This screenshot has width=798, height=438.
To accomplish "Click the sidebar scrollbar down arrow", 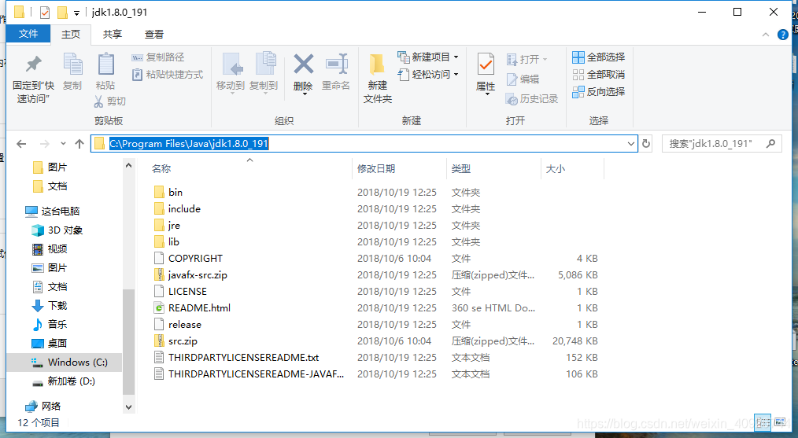I will (128, 407).
